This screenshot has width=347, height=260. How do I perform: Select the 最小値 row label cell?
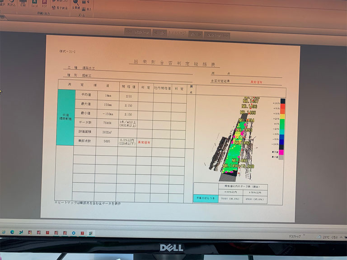[85, 113]
